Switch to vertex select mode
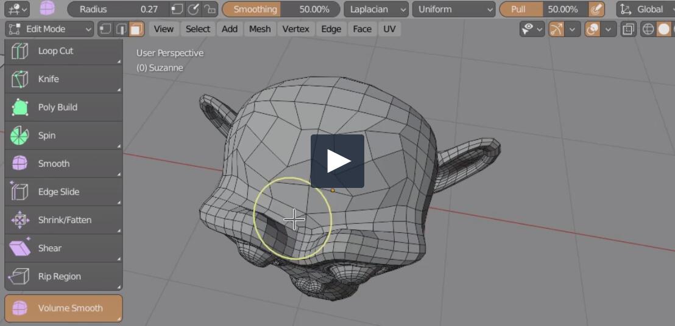The width and height of the screenshot is (675, 326). (105, 29)
